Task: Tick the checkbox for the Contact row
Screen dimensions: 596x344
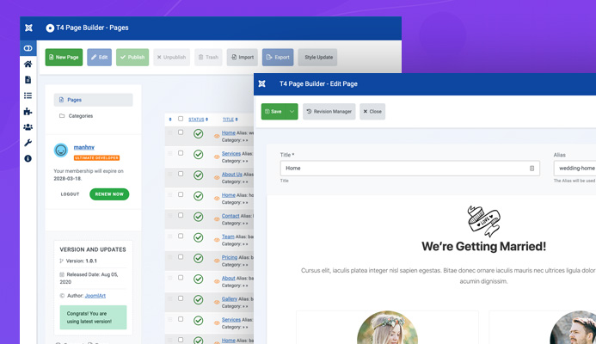Action: 181,215
